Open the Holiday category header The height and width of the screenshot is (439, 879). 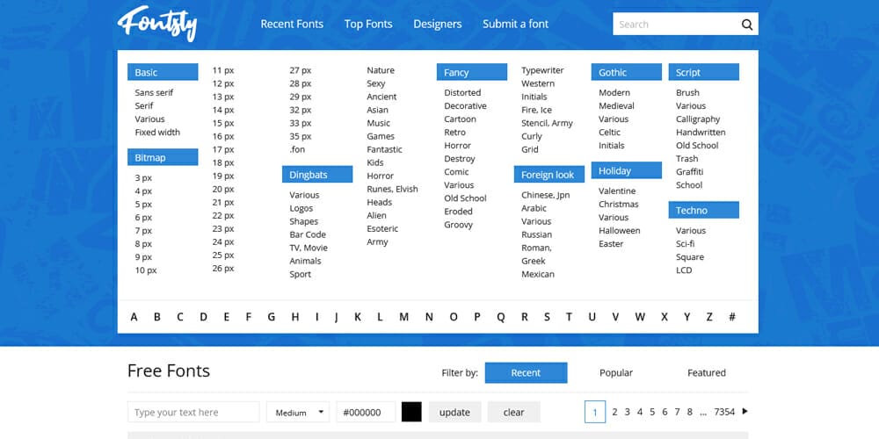pos(626,171)
